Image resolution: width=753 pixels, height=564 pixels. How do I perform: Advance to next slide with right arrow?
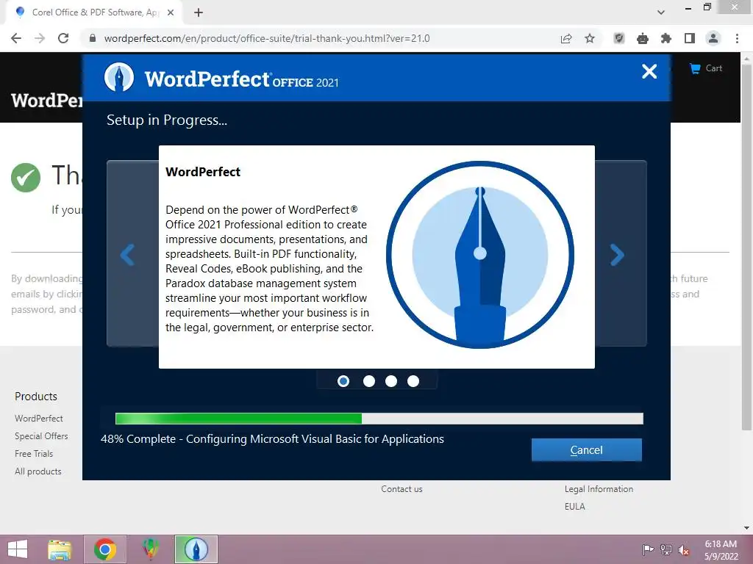click(617, 255)
